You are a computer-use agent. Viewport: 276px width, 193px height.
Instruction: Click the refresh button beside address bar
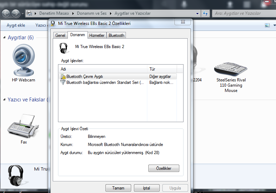(x=205, y=13)
